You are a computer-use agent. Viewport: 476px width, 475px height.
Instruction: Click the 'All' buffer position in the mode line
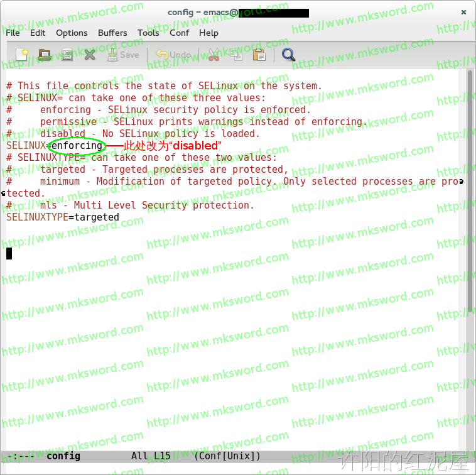(x=139, y=456)
